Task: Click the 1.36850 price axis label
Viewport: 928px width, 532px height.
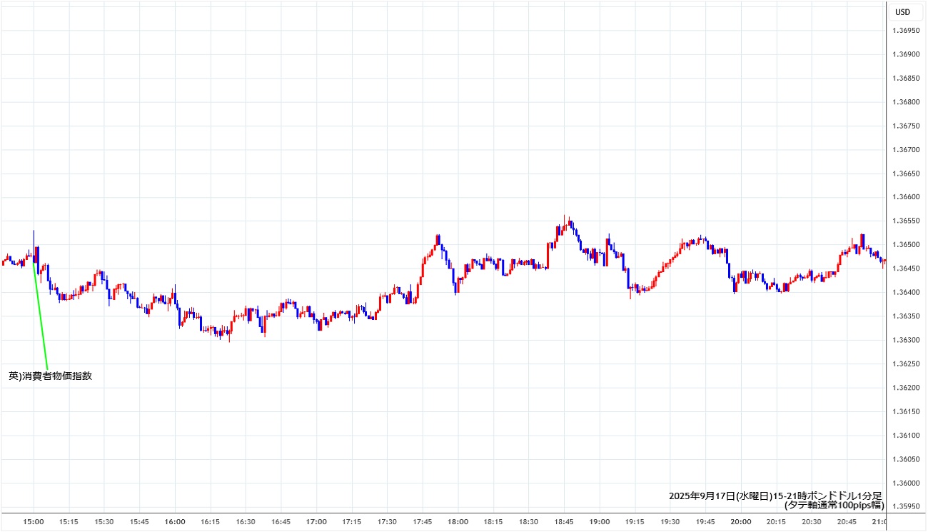Action: [905, 78]
